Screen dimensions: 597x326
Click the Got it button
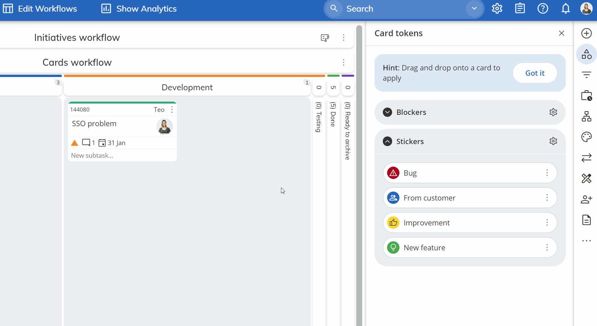(x=535, y=73)
